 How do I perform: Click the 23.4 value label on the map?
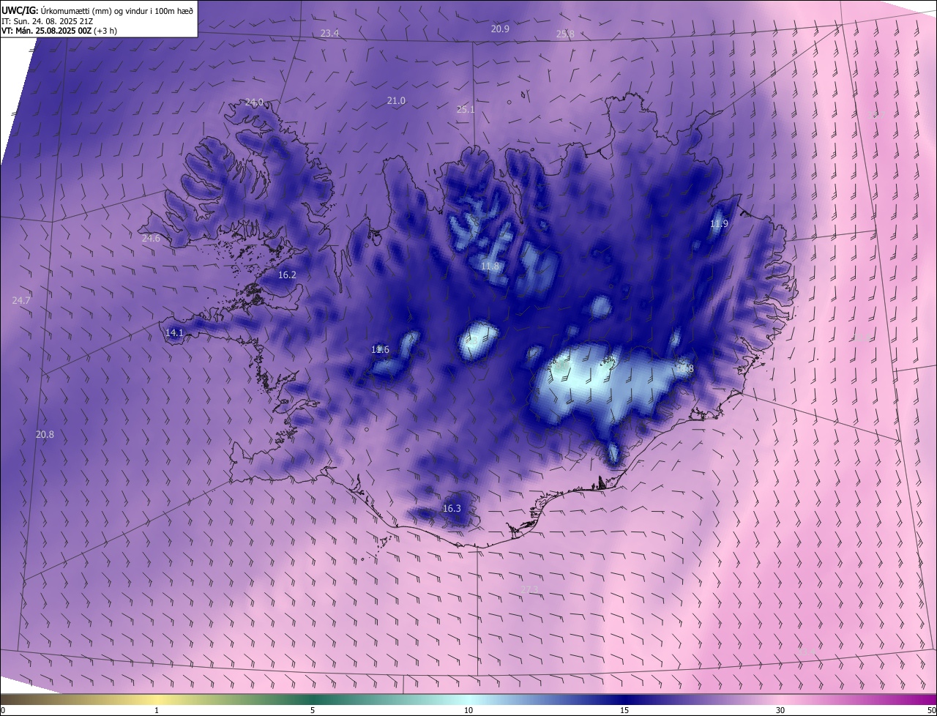[330, 33]
